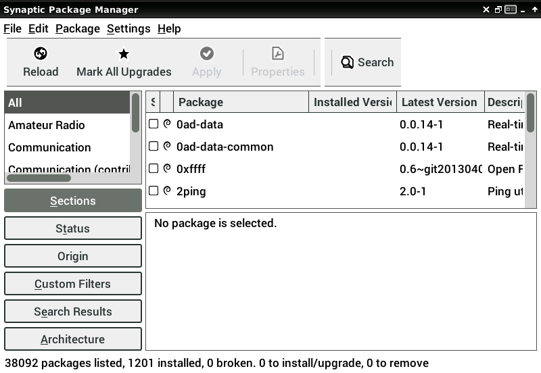Screen dimensions: 541x373
Task: Select the 0xffff package name
Action: click(x=191, y=169)
